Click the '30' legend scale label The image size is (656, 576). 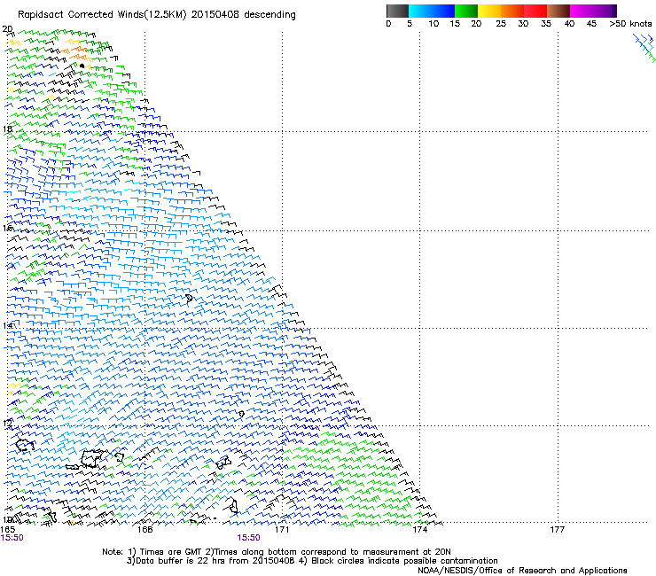pos(523,24)
